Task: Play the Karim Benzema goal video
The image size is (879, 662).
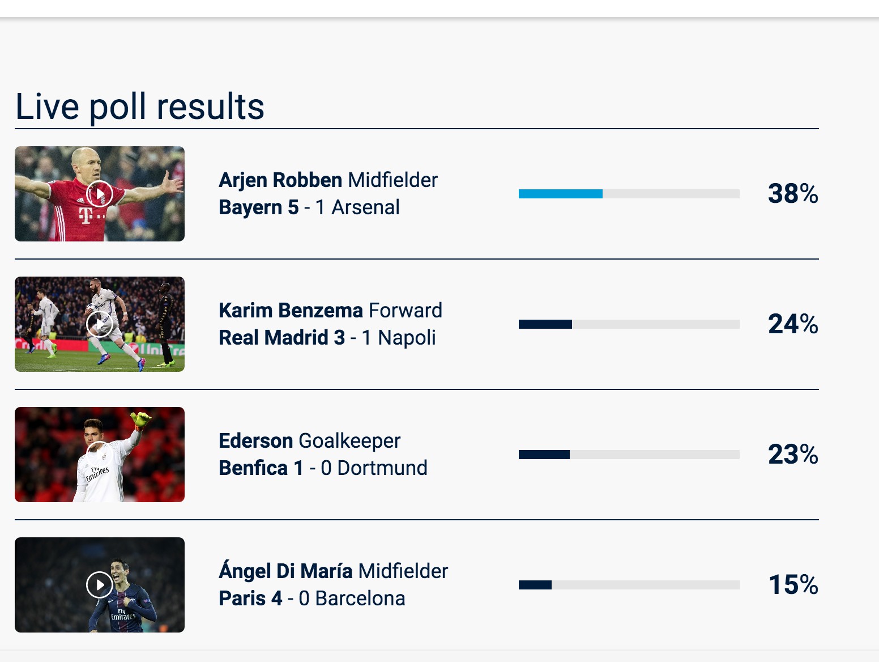Action: tap(100, 325)
